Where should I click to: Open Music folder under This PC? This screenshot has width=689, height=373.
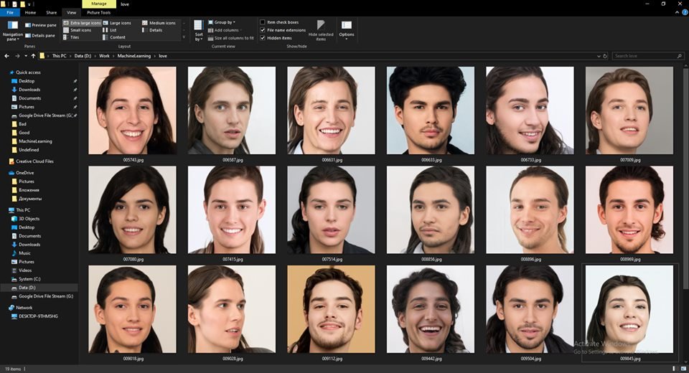pos(21,253)
